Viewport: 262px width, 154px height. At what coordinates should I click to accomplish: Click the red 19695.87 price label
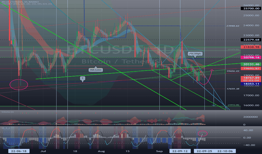tap(251, 68)
